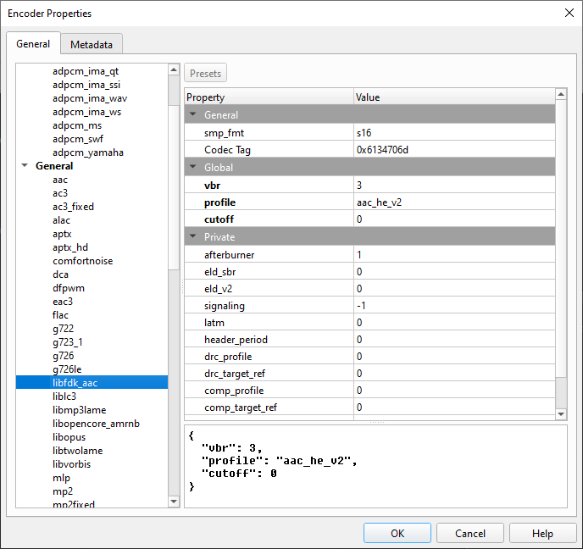
Task: Edit the signaling value -1
Action: pos(454,306)
